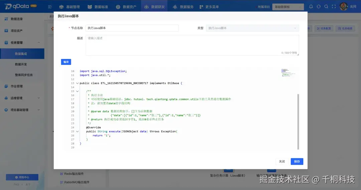Open the 数据服务 top menu

(x=183, y=7)
